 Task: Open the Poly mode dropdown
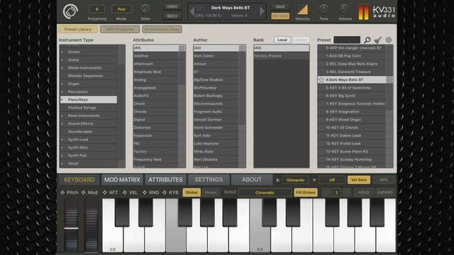(x=121, y=9)
